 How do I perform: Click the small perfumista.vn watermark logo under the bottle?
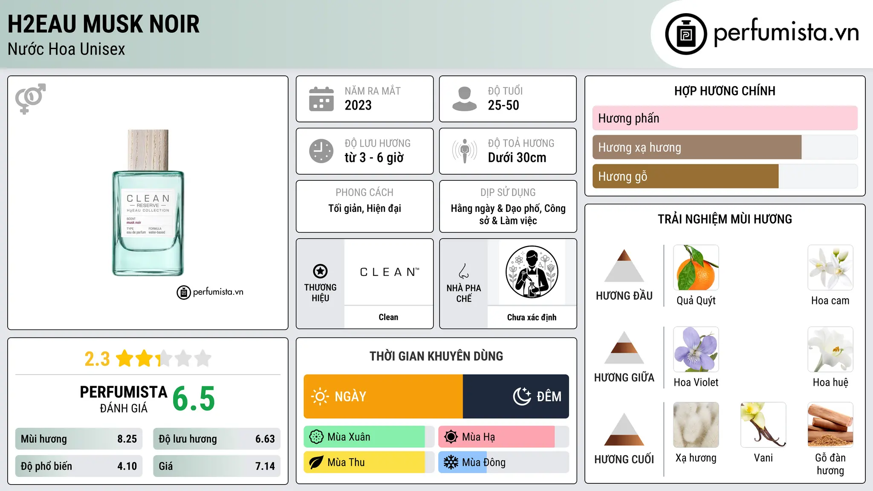tap(210, 292)
